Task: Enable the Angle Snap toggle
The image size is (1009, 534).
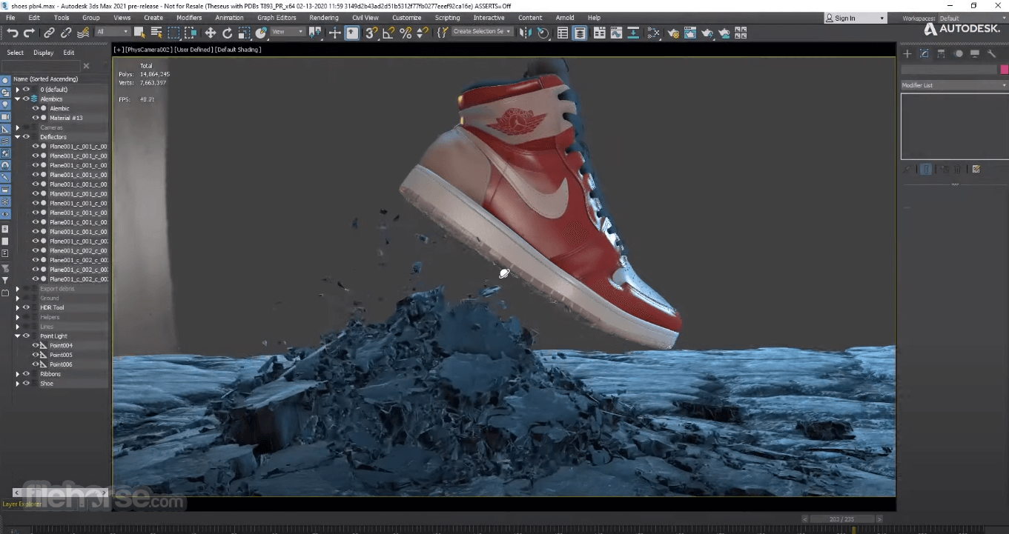Action: pyautogui.click(x=388, y=32)
